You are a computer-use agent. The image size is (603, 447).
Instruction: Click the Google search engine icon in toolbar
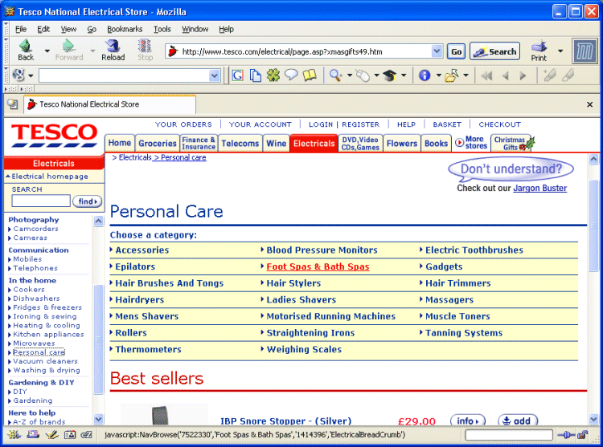coord(18,75)
